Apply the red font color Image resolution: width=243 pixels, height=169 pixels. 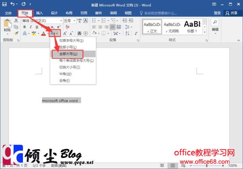click(x=44, y=33)
